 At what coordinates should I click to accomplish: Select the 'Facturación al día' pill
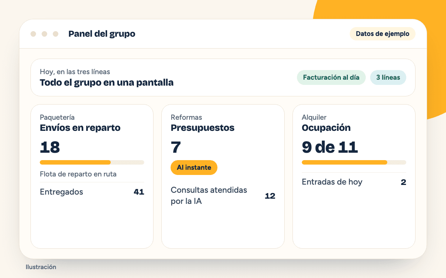coord(331,77)
